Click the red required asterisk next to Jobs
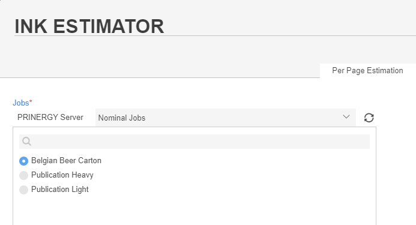 tap(31, 101)
